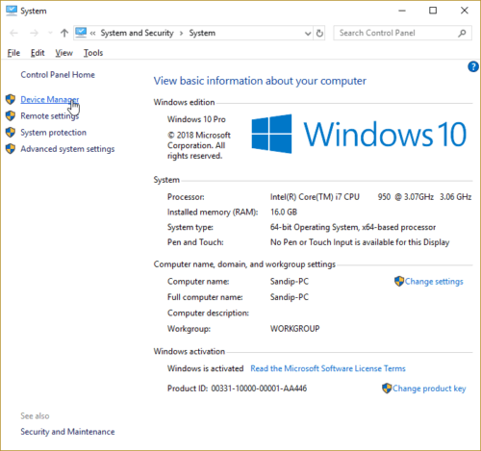Open the Edit menu

coord(38,53)
